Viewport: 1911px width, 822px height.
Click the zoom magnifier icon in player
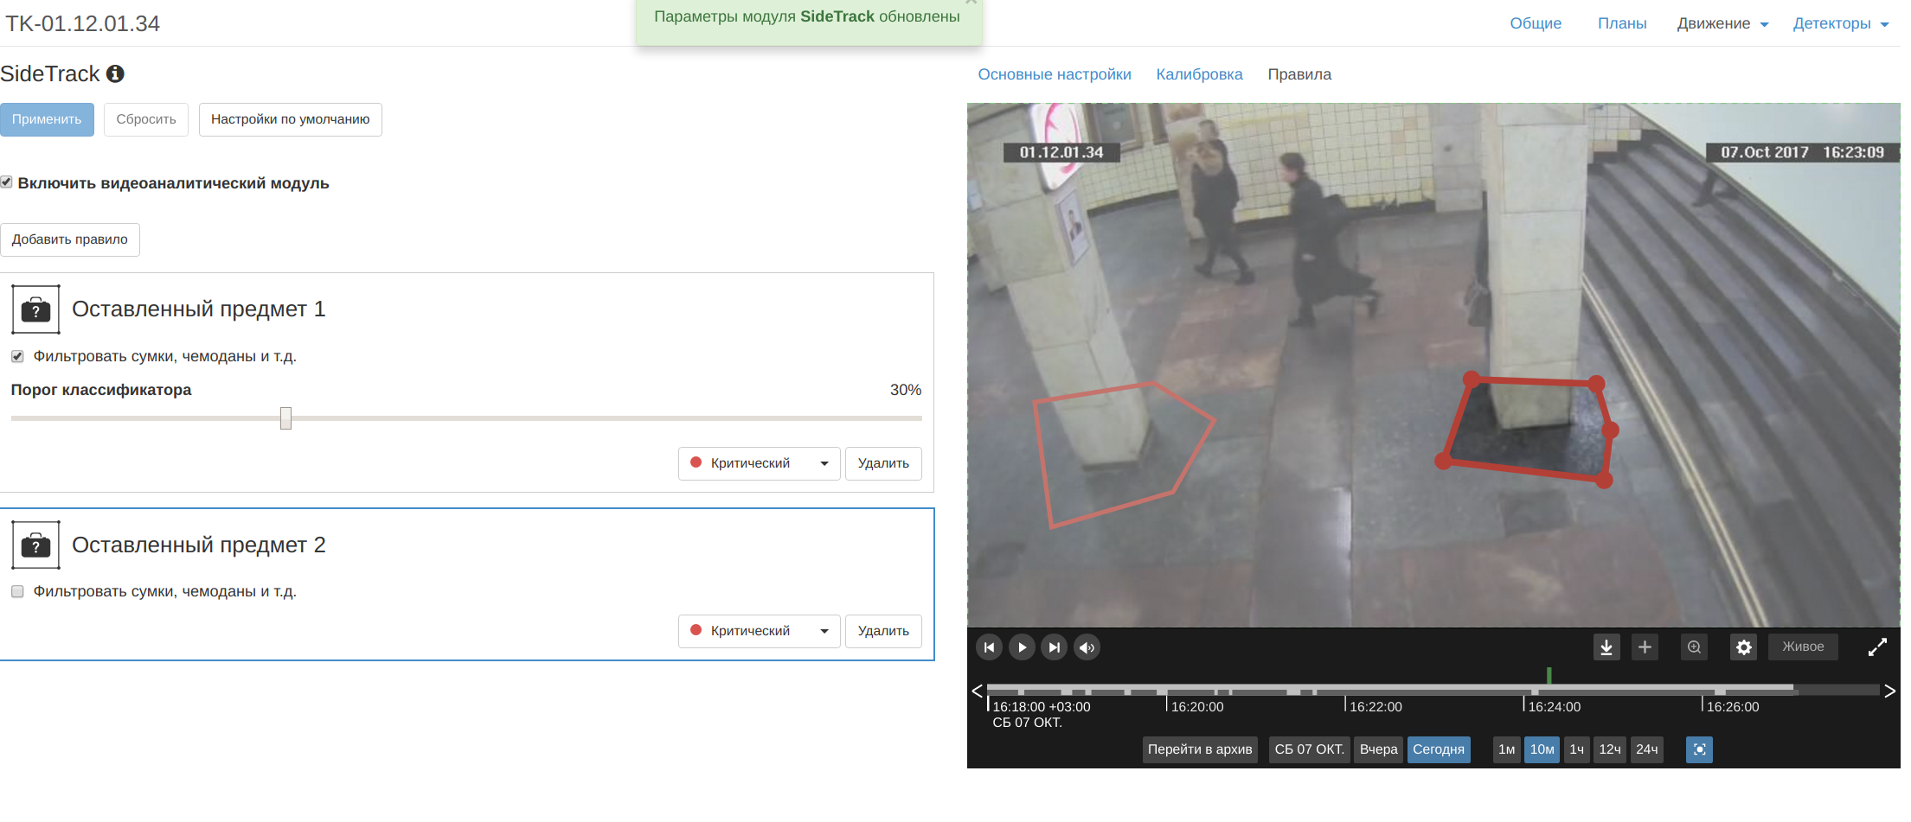click(x=1694, y=647)
